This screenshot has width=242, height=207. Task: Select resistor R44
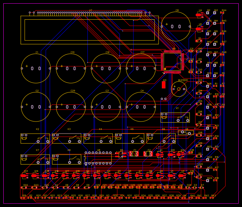[222, 12]
